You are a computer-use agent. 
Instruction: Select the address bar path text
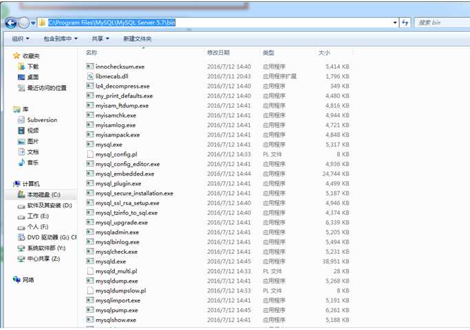click(x=111, y=23)
